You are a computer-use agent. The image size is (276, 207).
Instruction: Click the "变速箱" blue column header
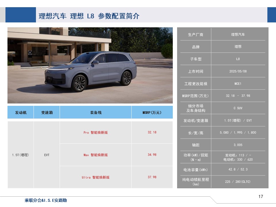pos(47,112)
